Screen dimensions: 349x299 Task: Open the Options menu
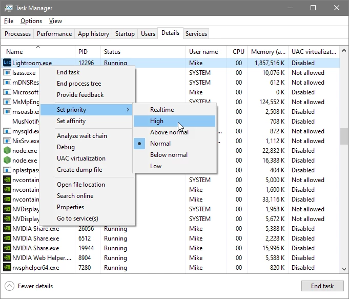(31, 21)
